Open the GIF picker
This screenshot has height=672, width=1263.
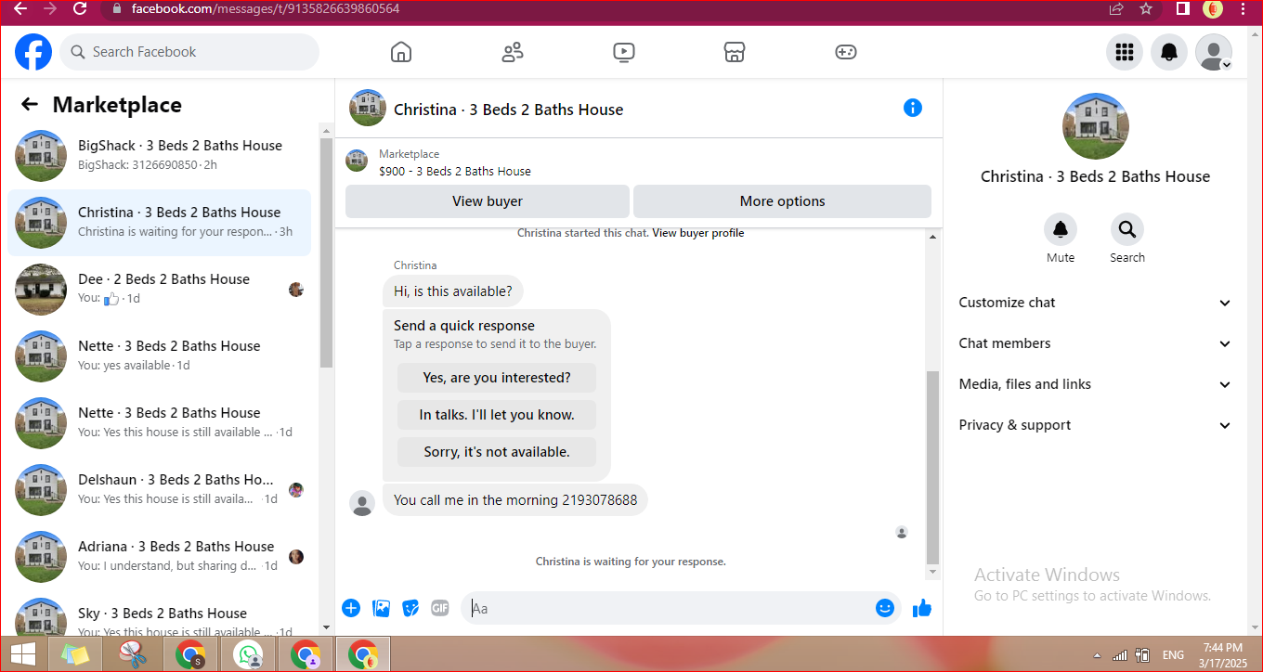pyautogui.click(x=440, y=608)
